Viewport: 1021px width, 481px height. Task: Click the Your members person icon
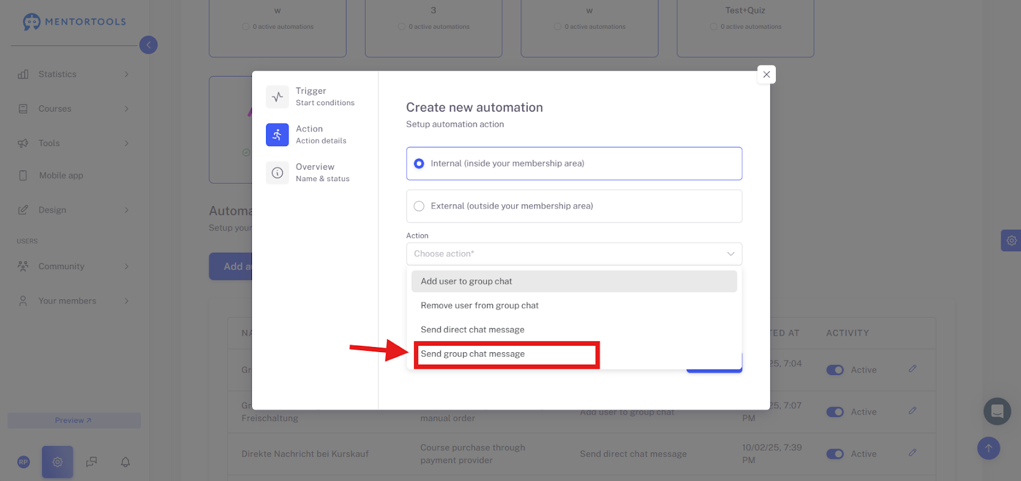23,300
